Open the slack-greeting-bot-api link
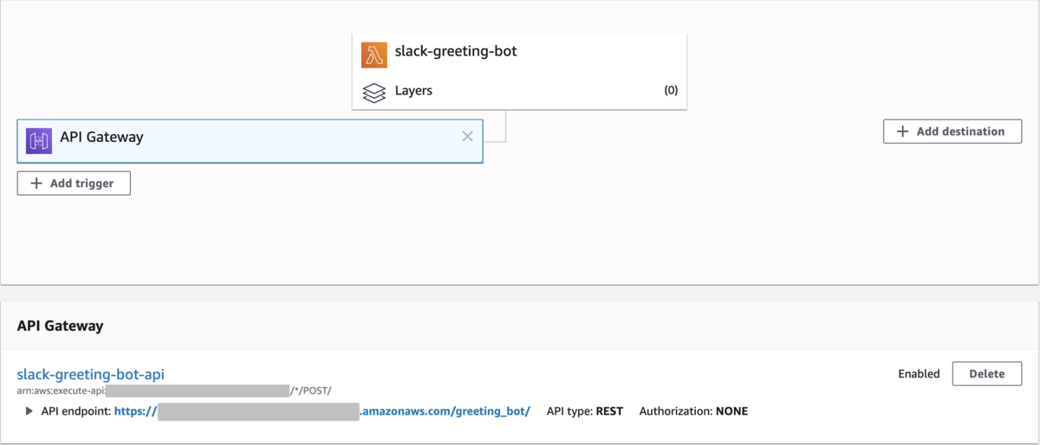 [x=91, y=374]
